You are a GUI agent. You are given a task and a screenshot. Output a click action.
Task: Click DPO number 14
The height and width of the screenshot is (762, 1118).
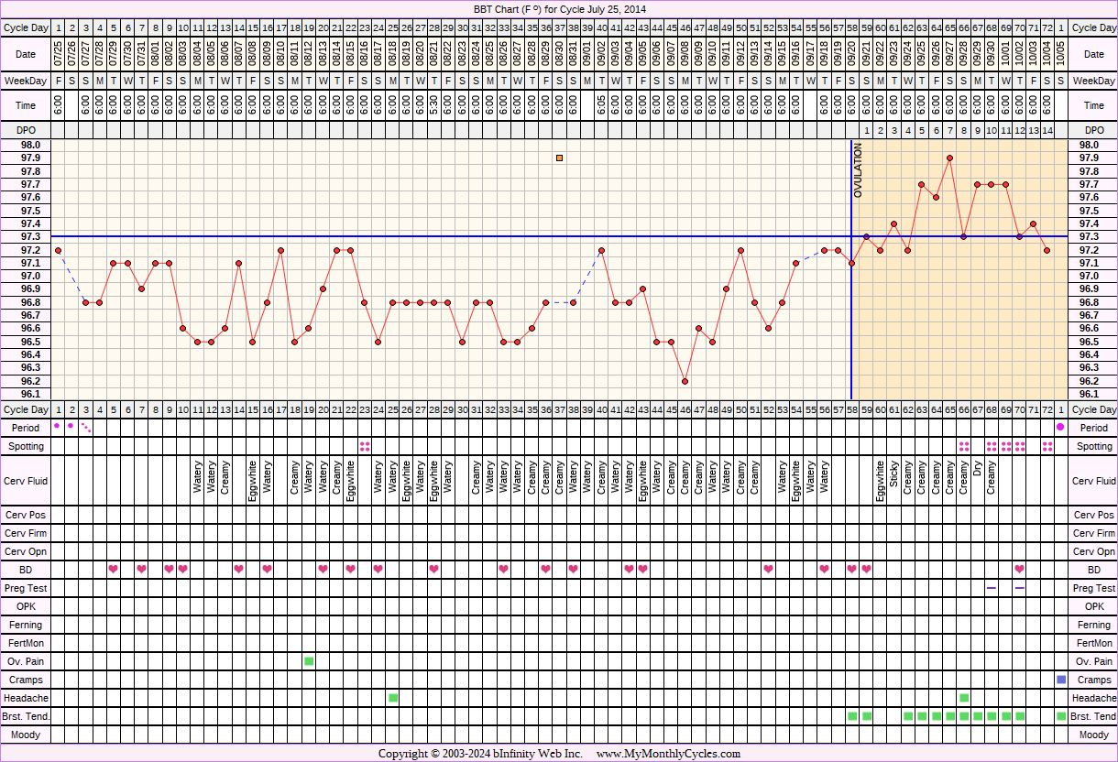[x=1047, y=130]
